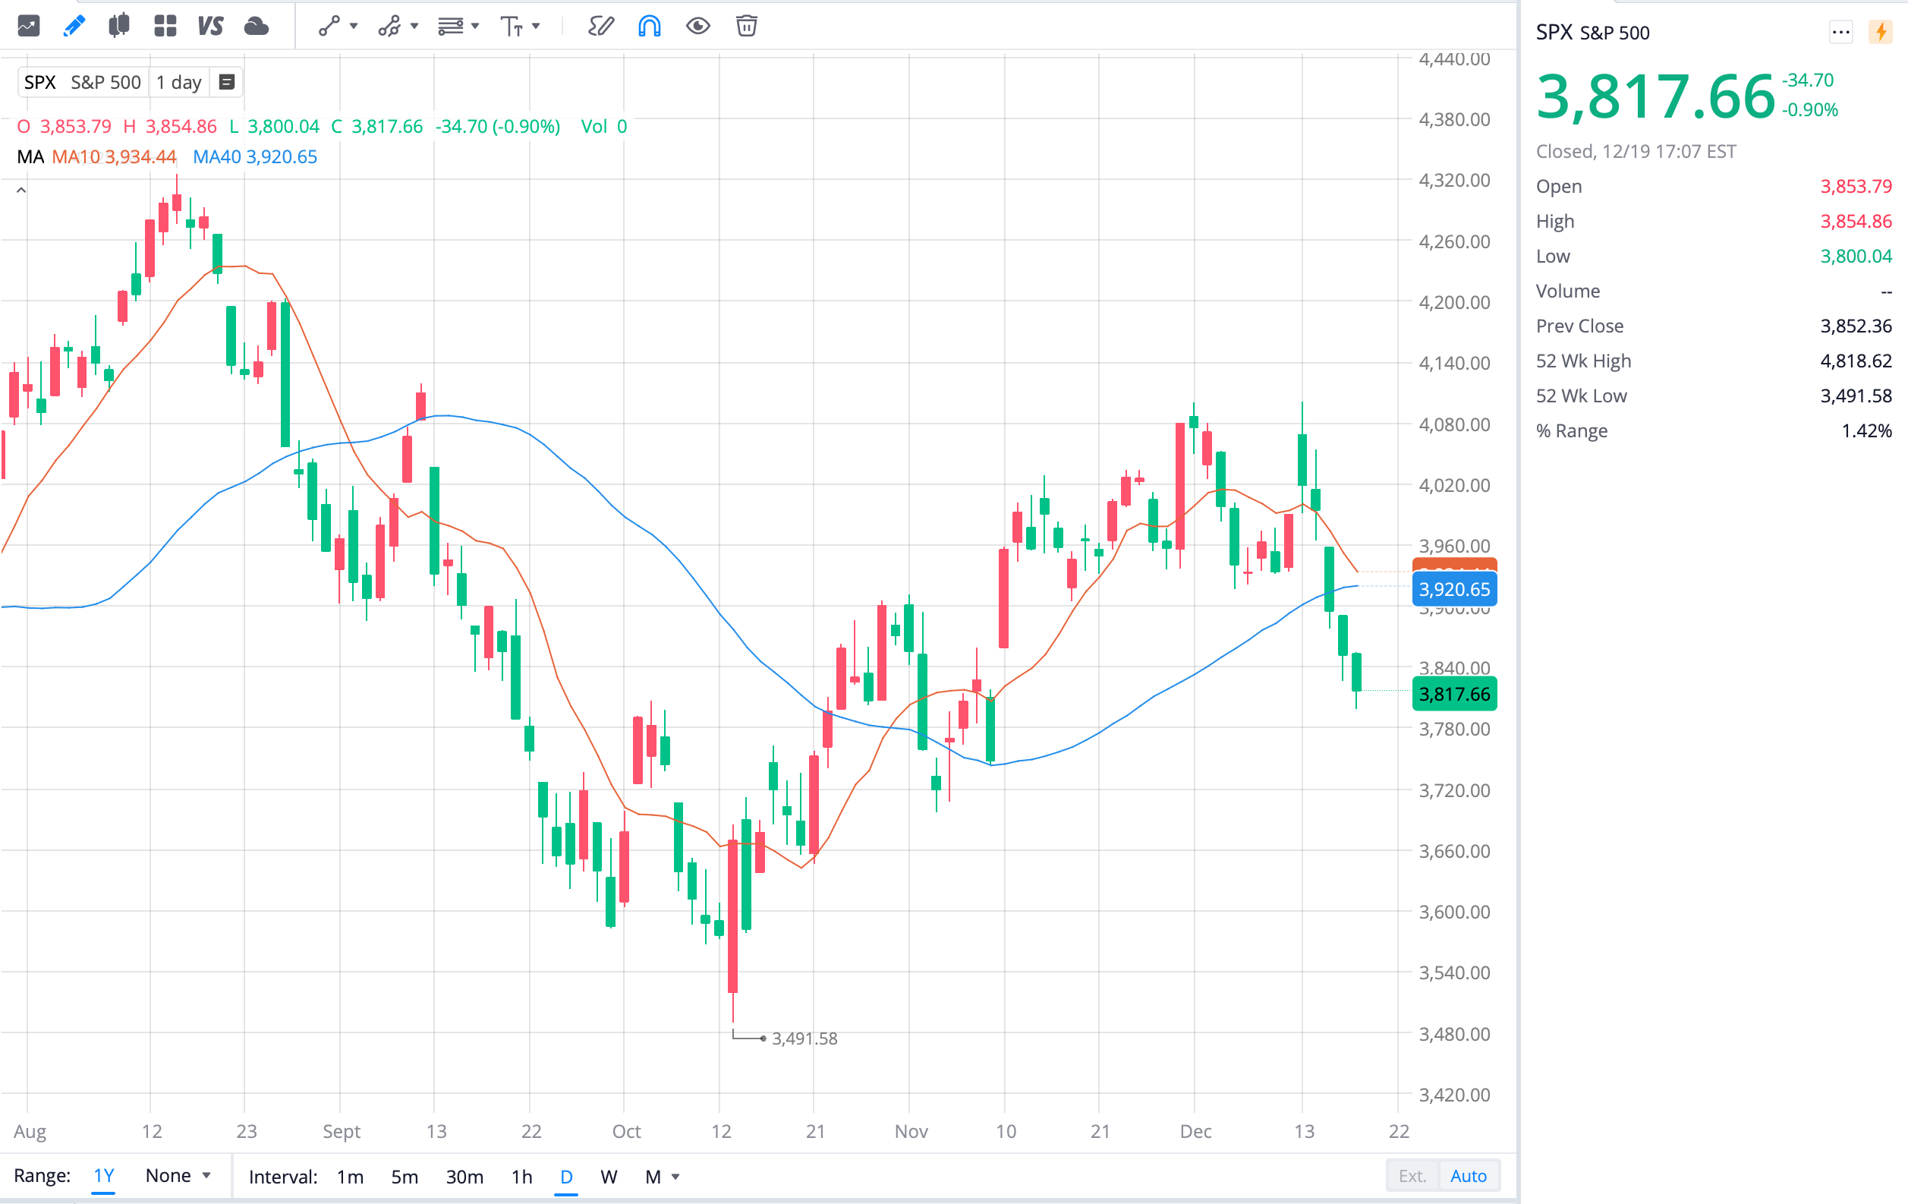
Task: Open the chart type selector icon
Action: click(118, 26)
